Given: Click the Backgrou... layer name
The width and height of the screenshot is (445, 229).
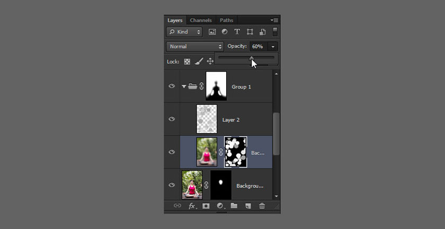Looking at the screenshot, I should pos(250,186).
